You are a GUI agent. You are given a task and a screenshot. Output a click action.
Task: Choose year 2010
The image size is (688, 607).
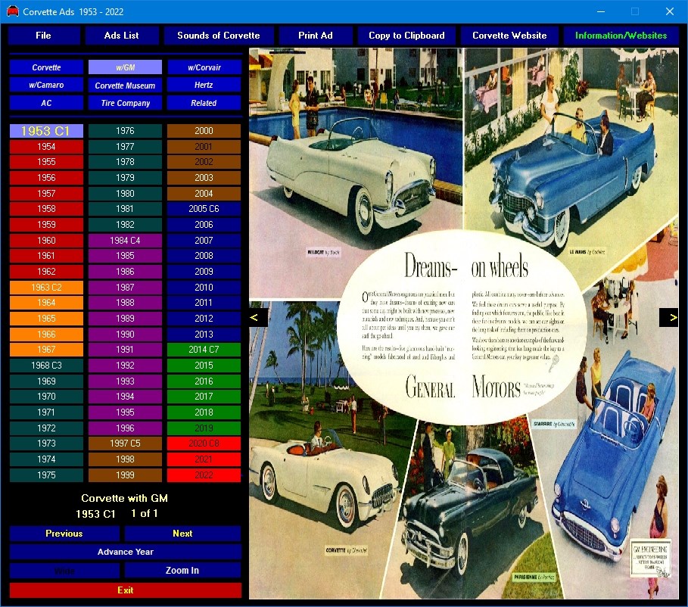coord(204,287)
